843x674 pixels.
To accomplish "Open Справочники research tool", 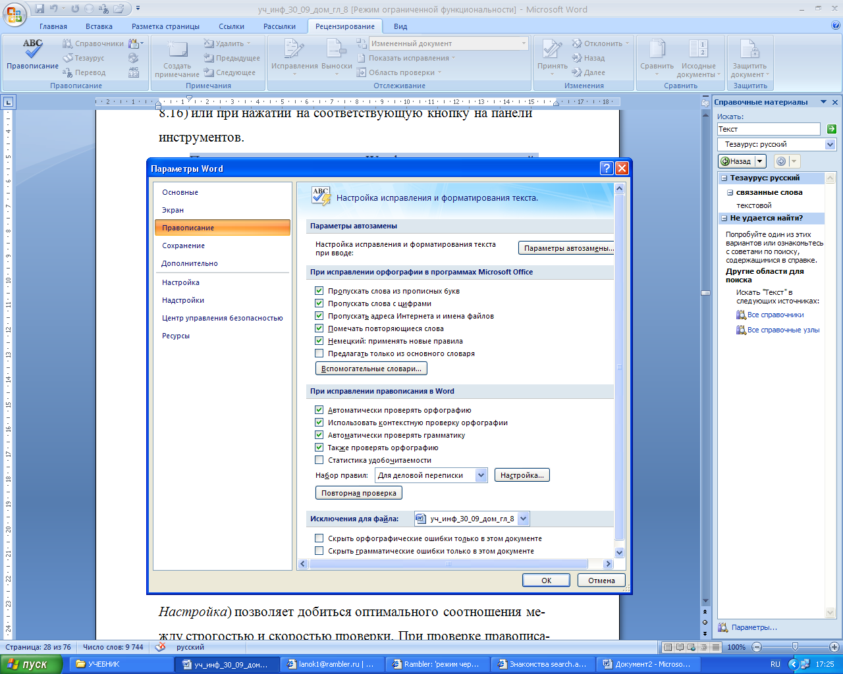I will [x=93, y=43].
